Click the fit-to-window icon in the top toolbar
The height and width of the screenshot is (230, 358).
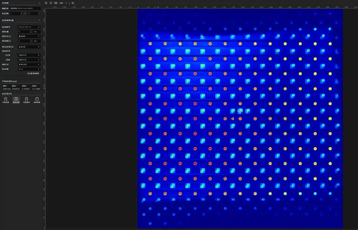(56, 3)
